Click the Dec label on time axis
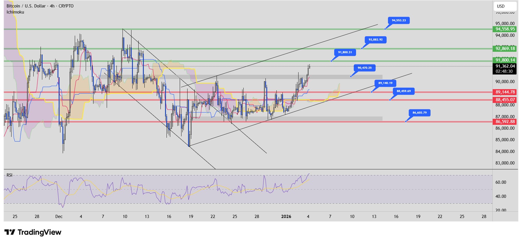Screen dimensions: 522x243 (59, 217)
